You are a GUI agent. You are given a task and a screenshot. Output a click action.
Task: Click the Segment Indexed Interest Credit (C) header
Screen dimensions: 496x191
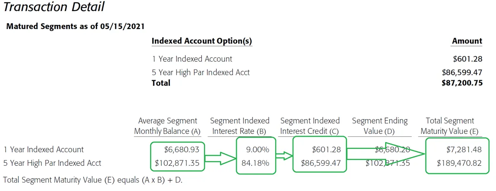tap(310, 126)
